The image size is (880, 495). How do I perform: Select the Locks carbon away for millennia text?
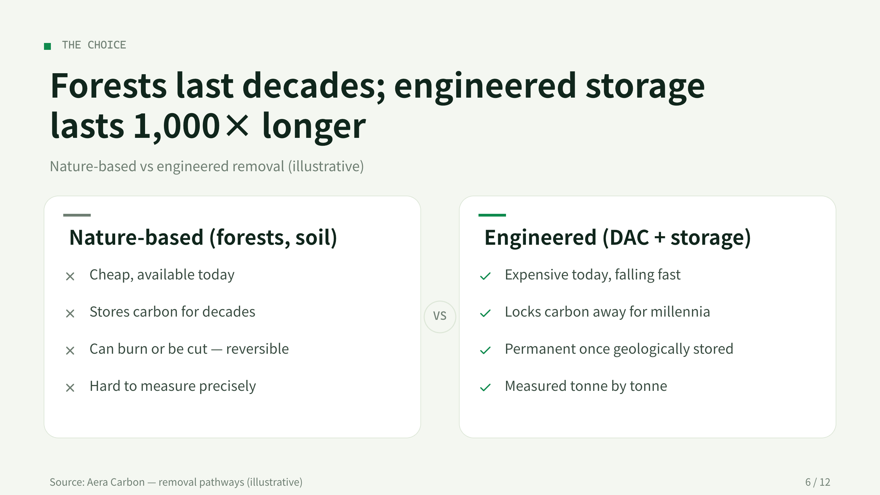point(607,312)
